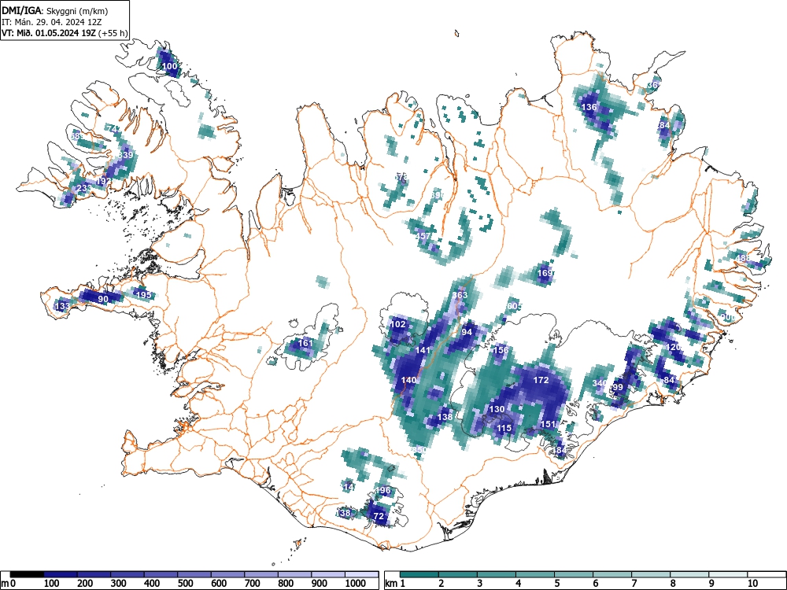Click the 'km 1' legend label

[x=396, y=583]
